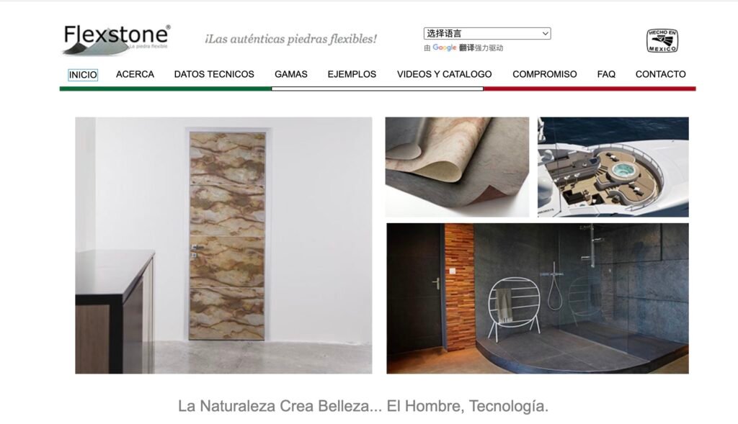Click the yacht deck image
This screenshot has width=738, height=424.
pyautogui.click(x=613, y=167)
